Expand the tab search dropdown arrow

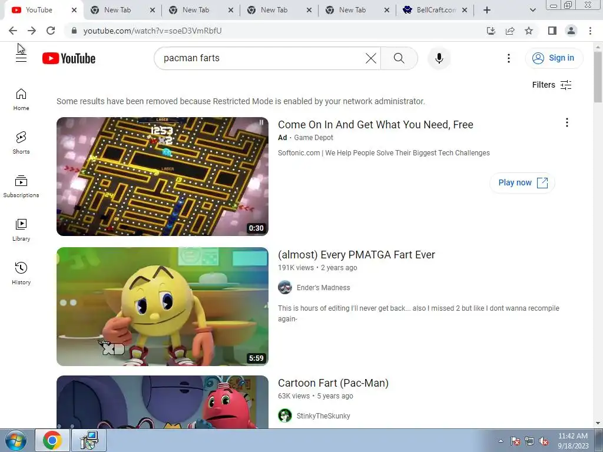pyautogui.click(x=532, y=10)
